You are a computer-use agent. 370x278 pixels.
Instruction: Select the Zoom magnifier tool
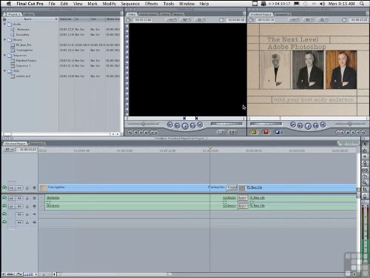pos(365,183)
